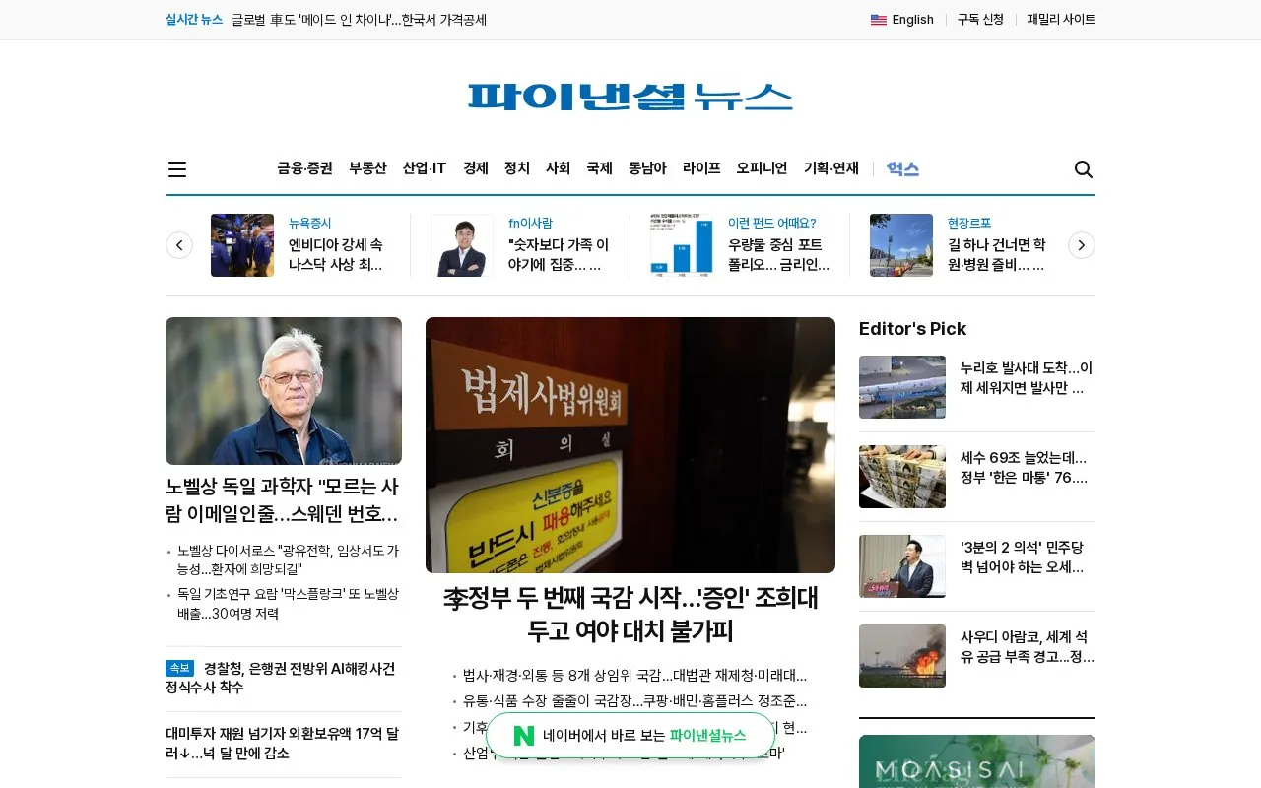Open the 헉스 logo link
This screenshot has width=1261, height=788.
tap(902, 168)
